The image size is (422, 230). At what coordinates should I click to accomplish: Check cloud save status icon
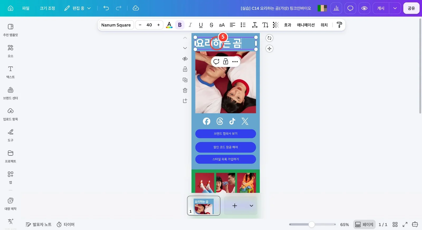[136, 8]
